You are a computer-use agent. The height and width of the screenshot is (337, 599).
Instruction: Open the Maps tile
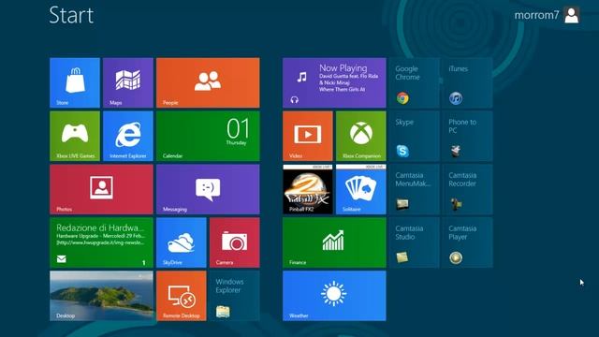click(x=128, y=83)
